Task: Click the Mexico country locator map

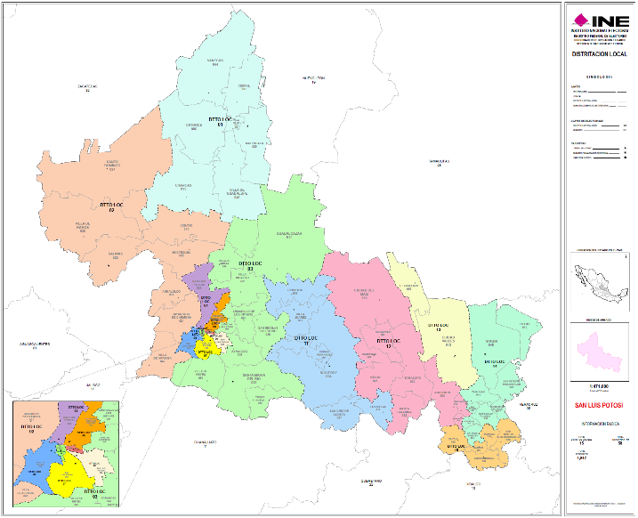Action: 599,283
